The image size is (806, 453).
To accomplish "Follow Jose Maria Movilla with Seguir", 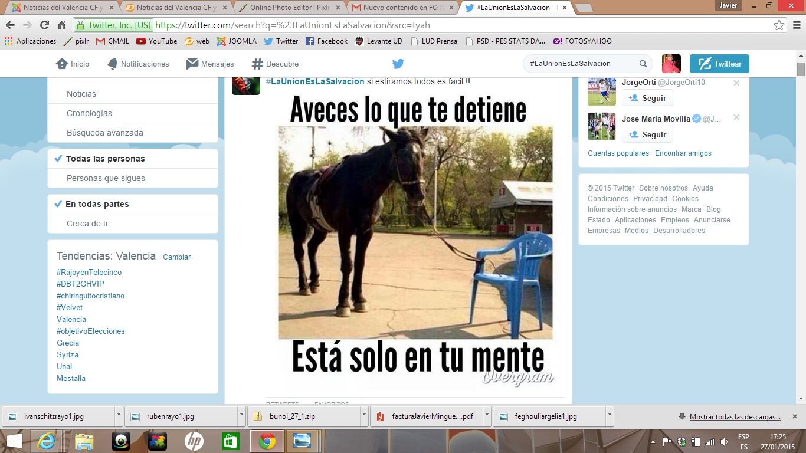I will pos(647,134).
